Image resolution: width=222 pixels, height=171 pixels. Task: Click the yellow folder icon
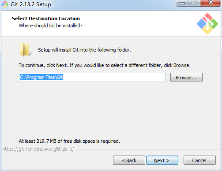[25, 50]
